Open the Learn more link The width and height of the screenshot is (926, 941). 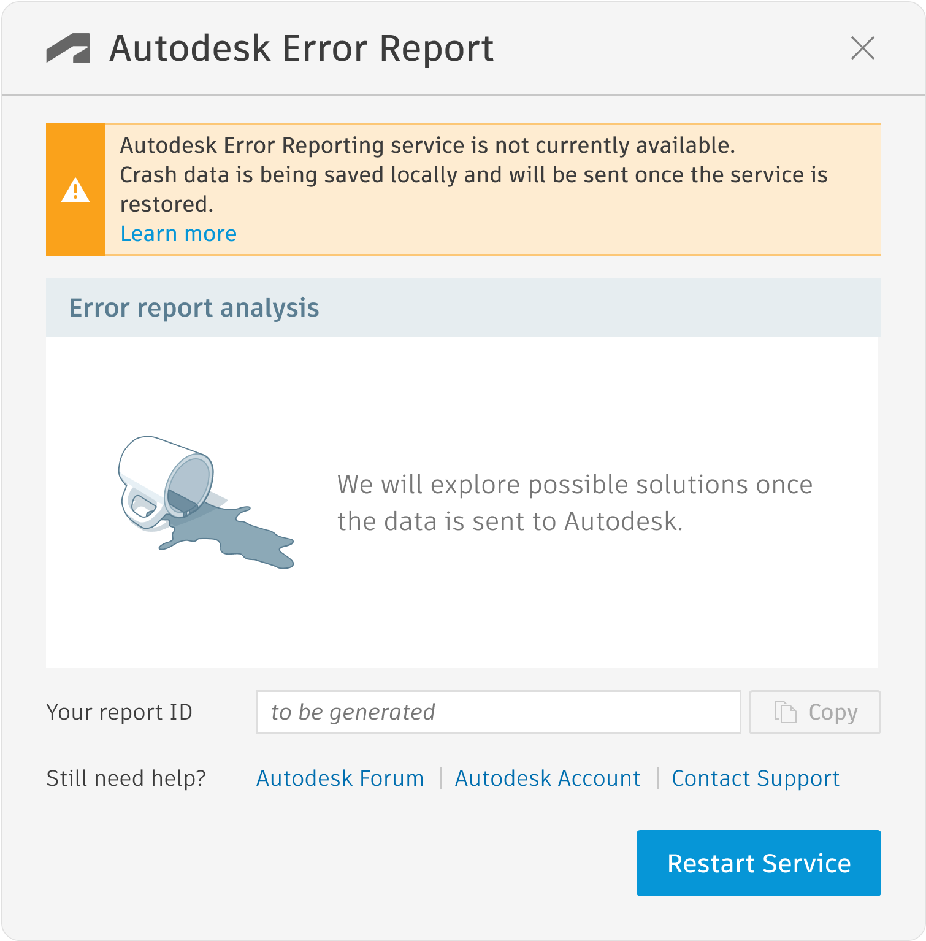click(178, 233)
